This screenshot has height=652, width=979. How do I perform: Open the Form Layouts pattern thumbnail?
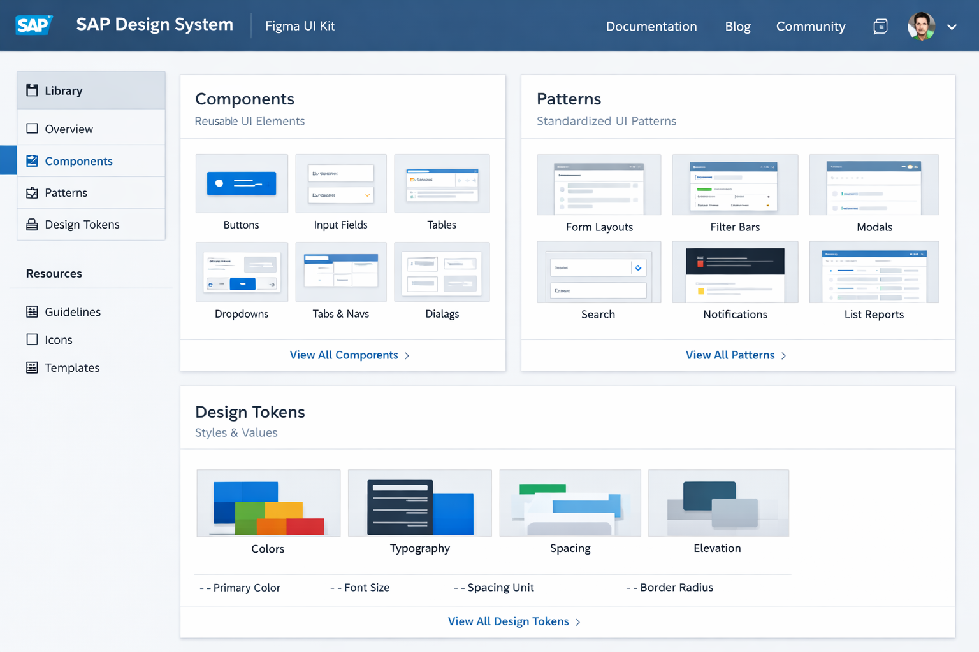[598, 185]
